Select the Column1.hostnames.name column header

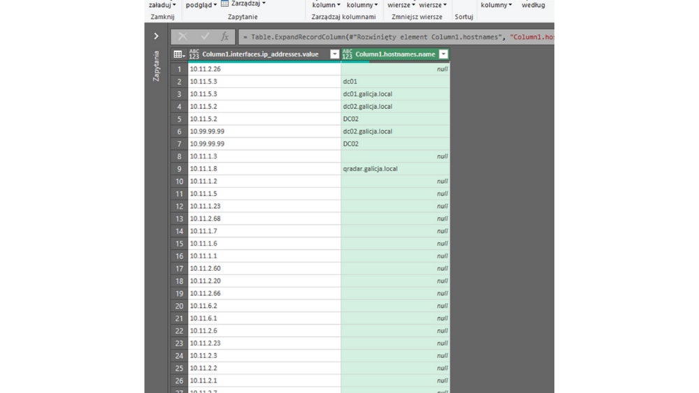395,54
